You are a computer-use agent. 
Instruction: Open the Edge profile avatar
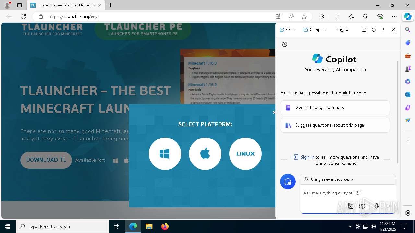(7, 5)
